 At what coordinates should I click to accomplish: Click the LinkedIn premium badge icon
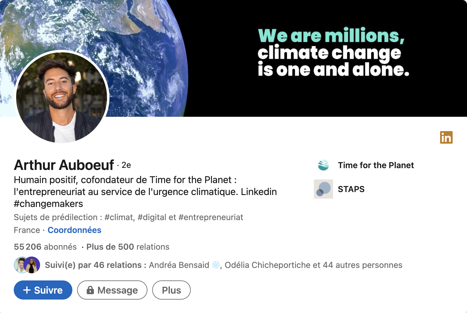point(446,137)
